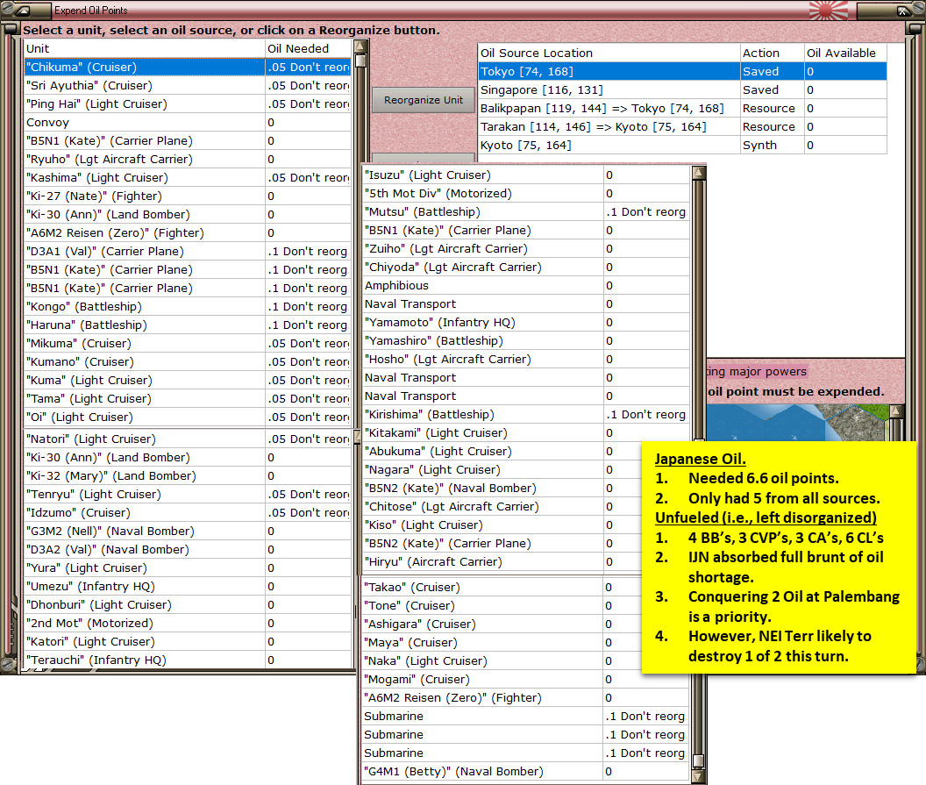Select the "5th Mot Div" (Motorized) unit
The height and width of the screenshot is (785, 926).
(525, 193)
